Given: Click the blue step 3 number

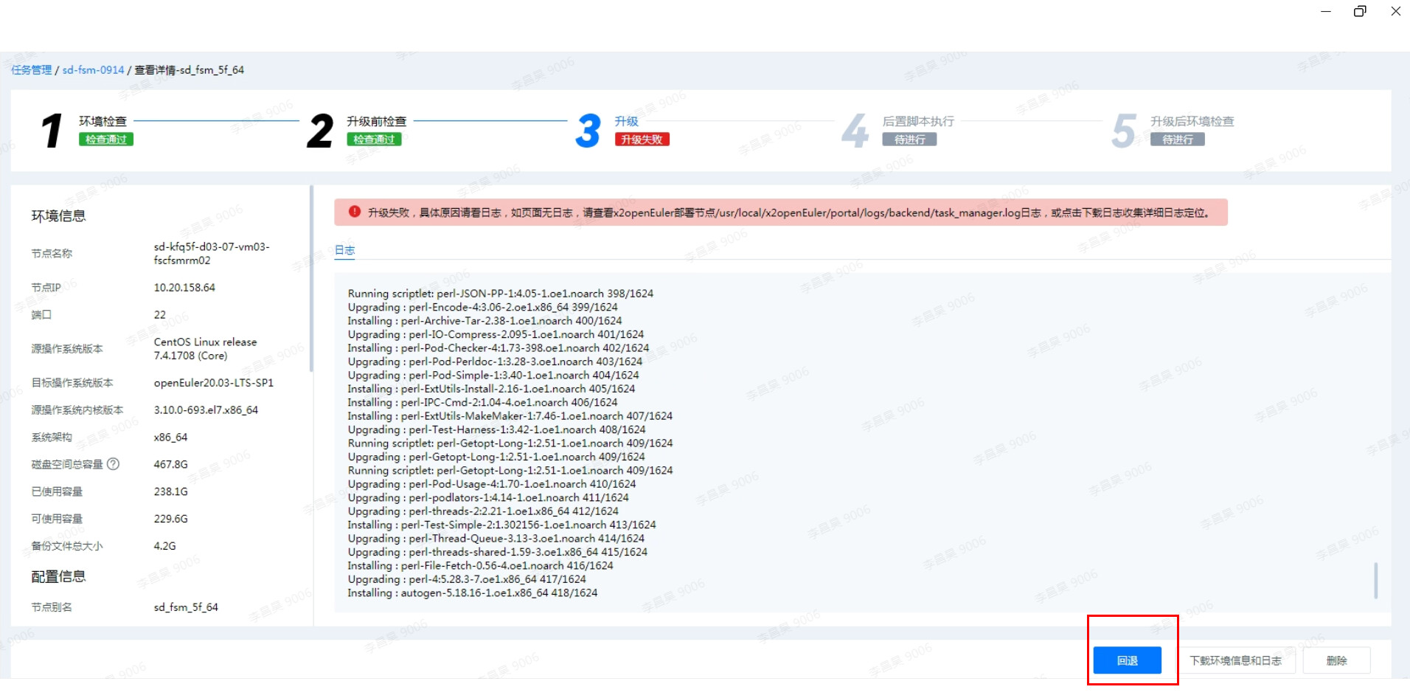Looking at the screenshot, I should (x=588, y=131).
